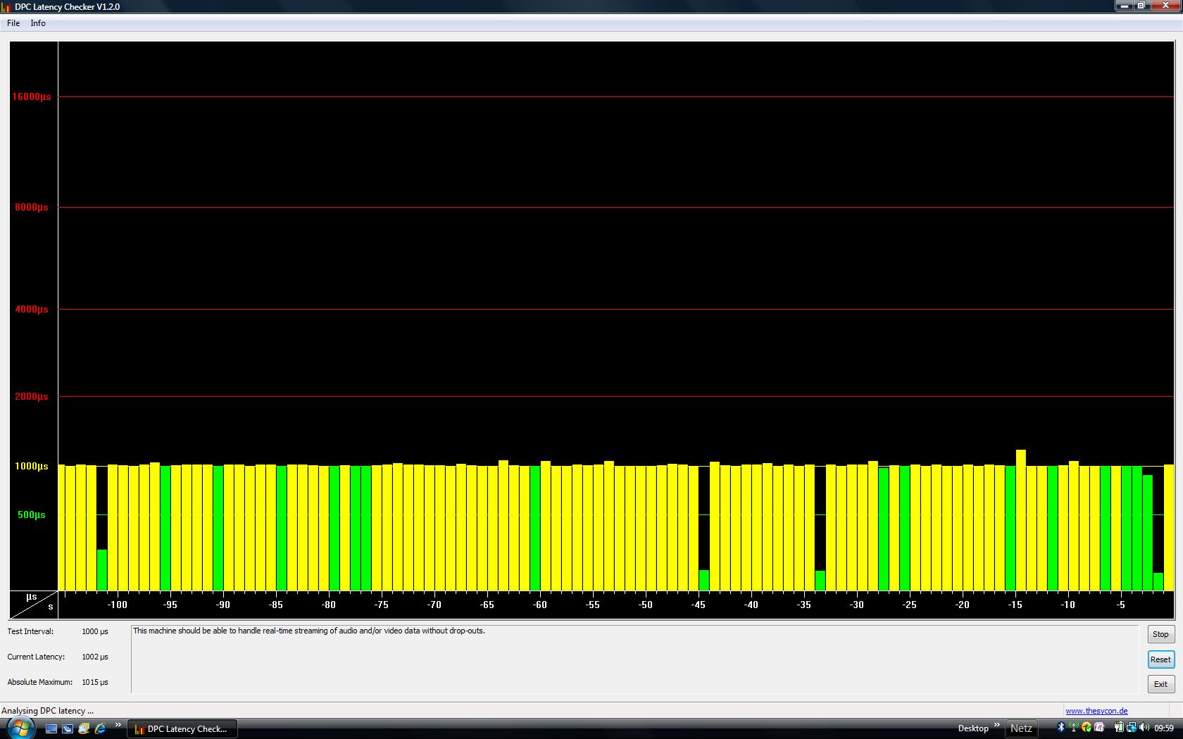Click the Exit button
This screenshot has height=739, width=1183.
click(1160, 684)
